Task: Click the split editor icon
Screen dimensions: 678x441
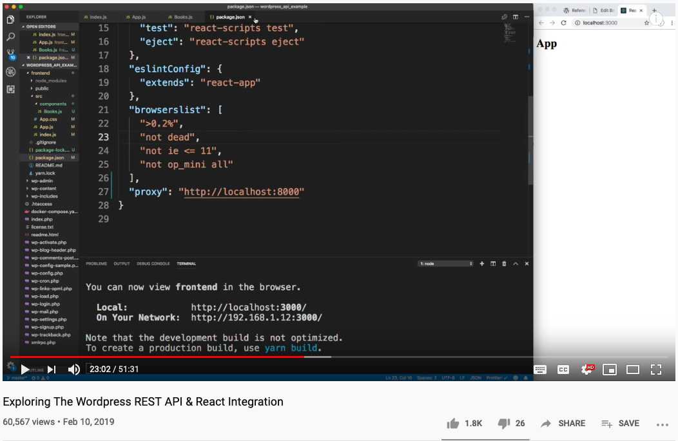Action: [516, 17]
